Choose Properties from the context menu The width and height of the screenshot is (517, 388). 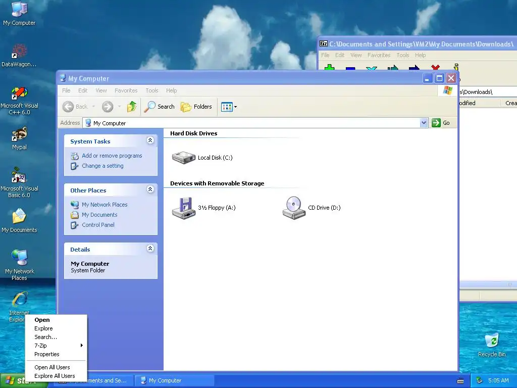(56, 354)
